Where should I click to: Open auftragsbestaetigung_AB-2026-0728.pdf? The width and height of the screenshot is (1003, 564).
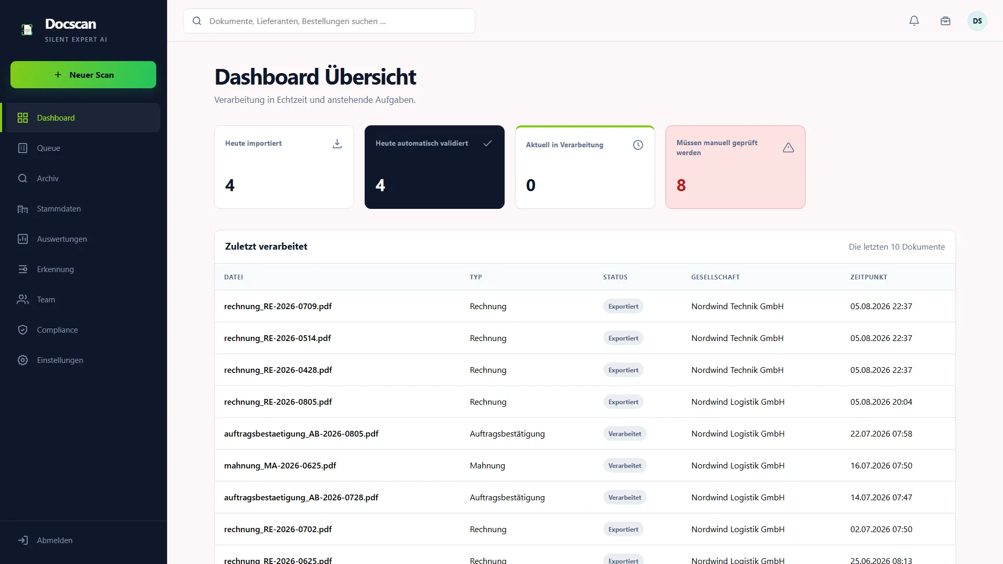click(301, 498)
